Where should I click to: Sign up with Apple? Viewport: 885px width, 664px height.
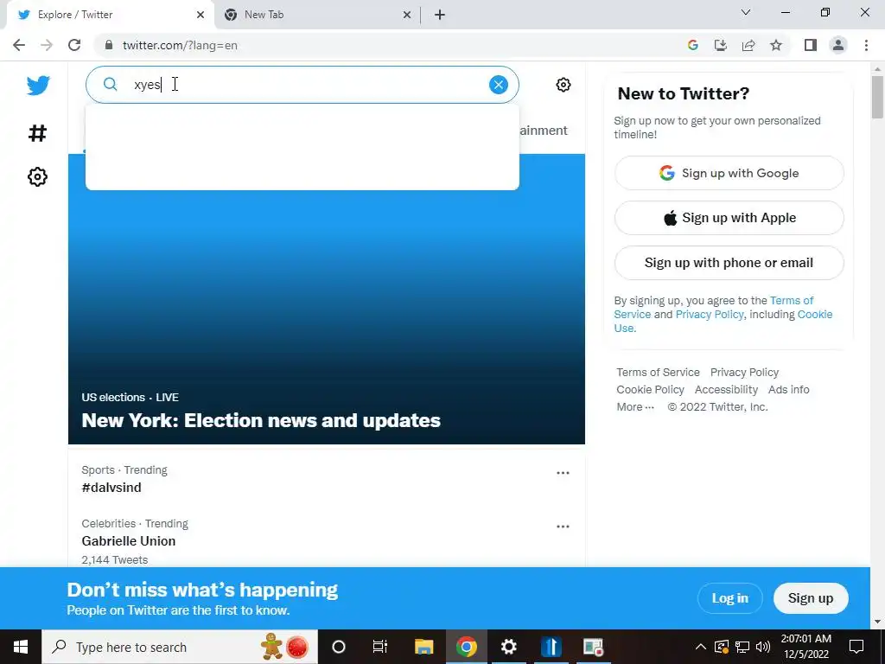(x=729, y=218)
